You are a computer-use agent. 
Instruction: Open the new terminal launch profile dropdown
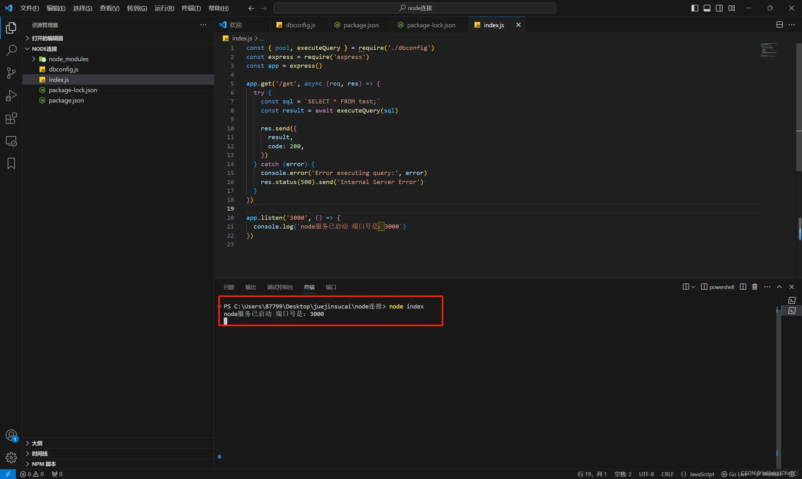[693, 287]
